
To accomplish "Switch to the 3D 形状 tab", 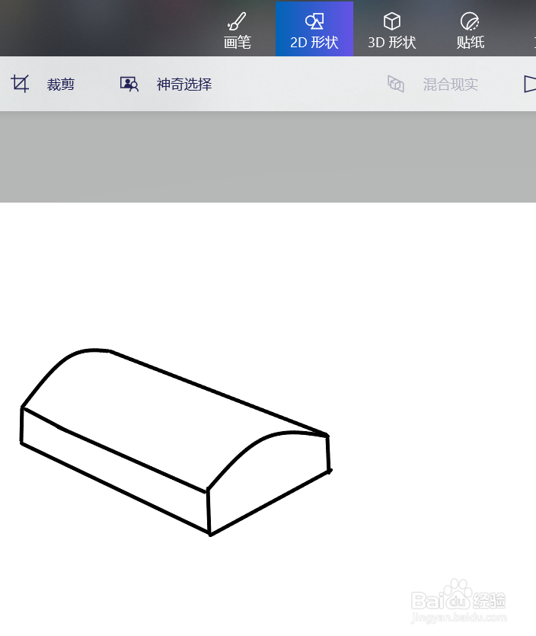I will (x=391, y=29).
